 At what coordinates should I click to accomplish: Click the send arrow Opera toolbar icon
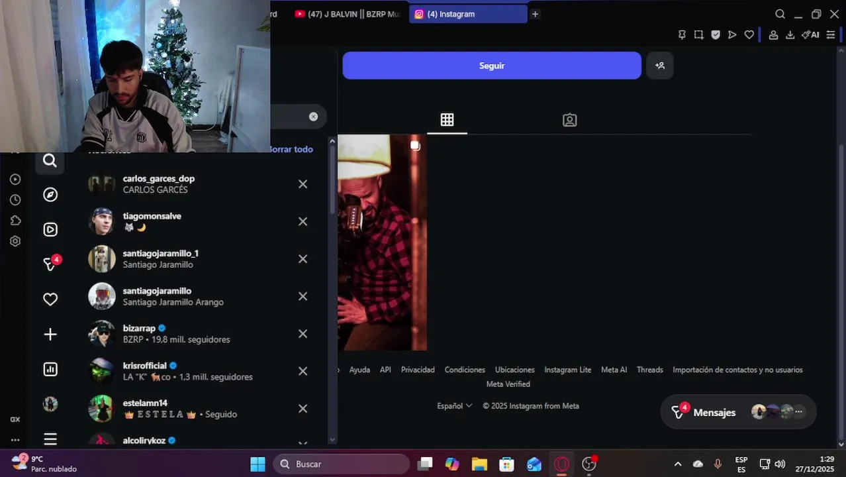click(x=732, y=35)
